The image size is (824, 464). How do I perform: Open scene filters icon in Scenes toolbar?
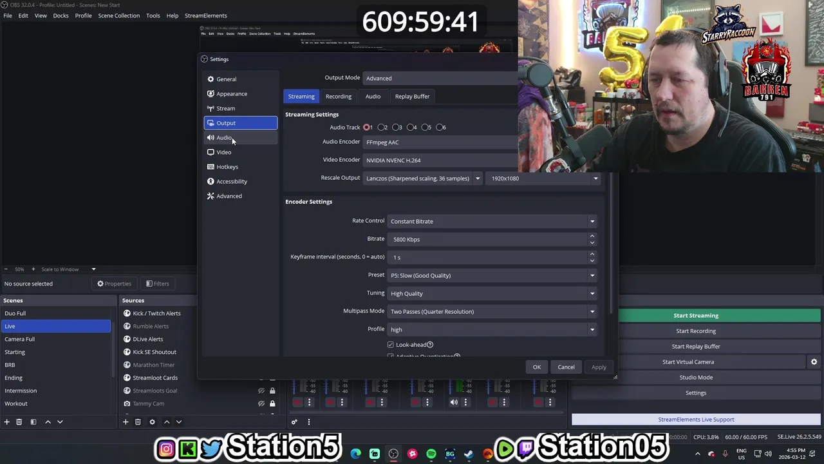pyautogui.click(x=33, y=422)
